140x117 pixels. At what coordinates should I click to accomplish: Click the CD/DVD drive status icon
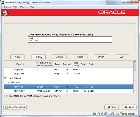[98, 114]
